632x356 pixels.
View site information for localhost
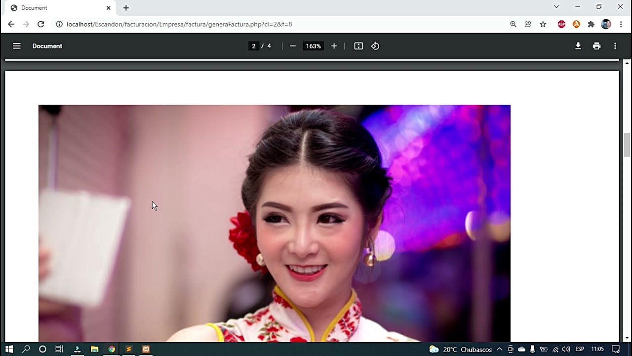[59, 24]
